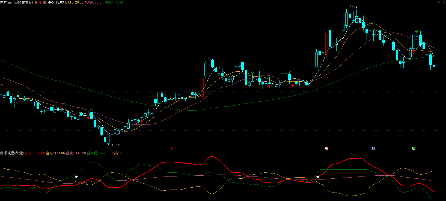Viewport: 446px width, 201px height.
Task: Toggle the side panel icon at top right
Action: [443, 2]
